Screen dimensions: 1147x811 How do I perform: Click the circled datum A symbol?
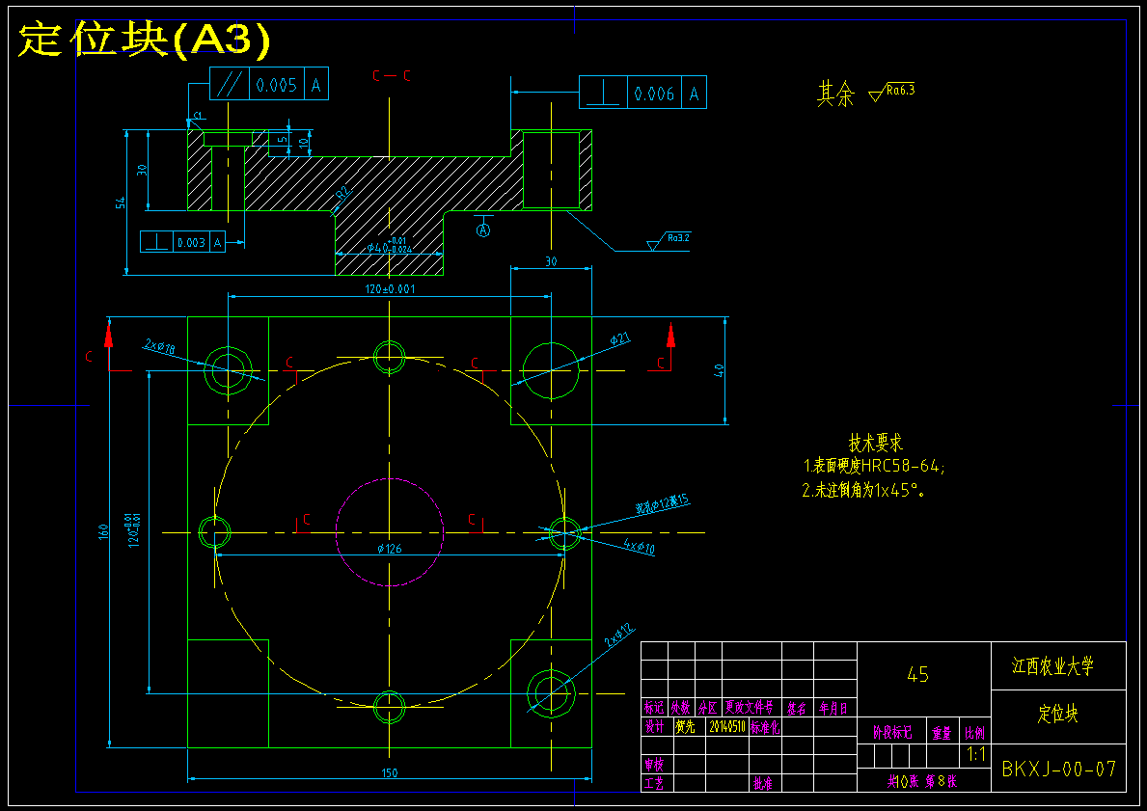click(x=483, y=230)
